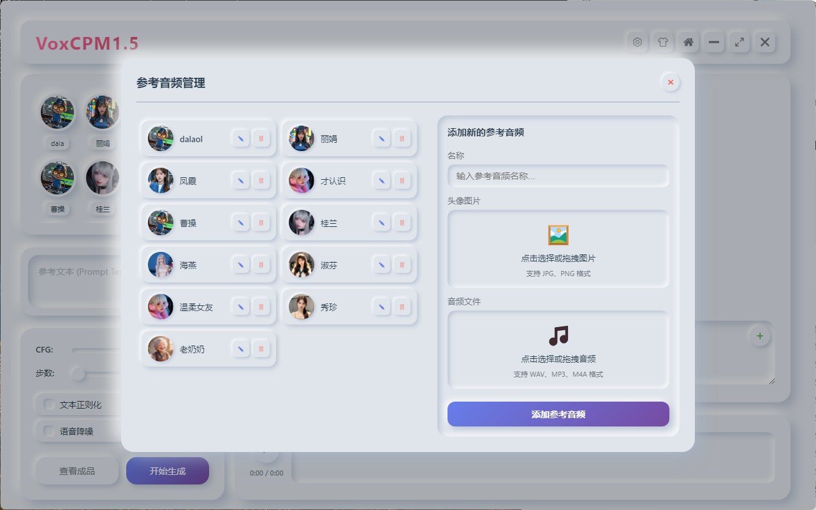Click the trash icon for 淑芬
This screenshot has height=510, width=816.
click(x=402, y=265)
